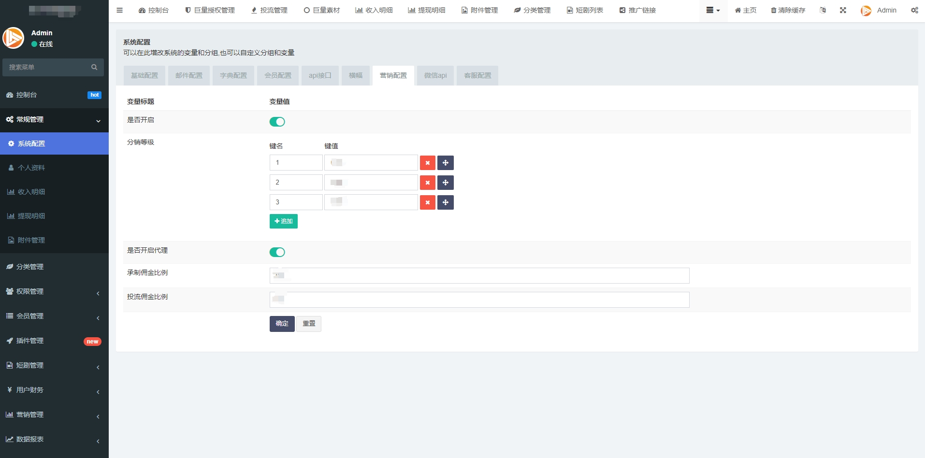Click the move handle for level row 2
925x458 pixels.
pyautogui.click(x=446, y=183)
